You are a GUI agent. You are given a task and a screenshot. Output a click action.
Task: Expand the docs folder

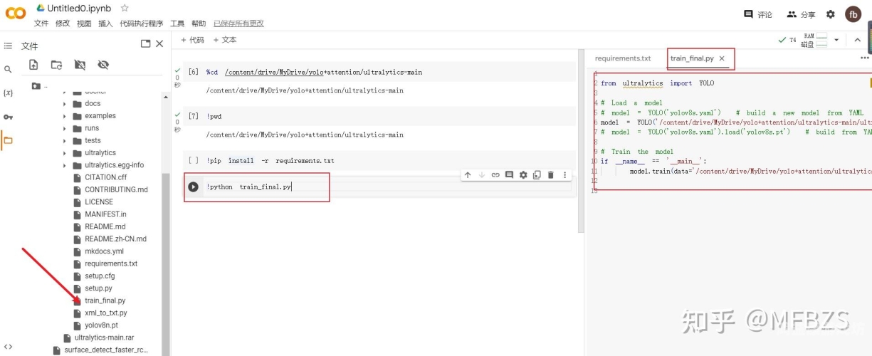pyautogui.click(x=64, y=103)
